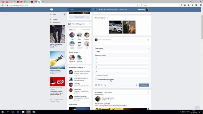Skip to next track in header player
Image resolution: width=203 pixels, height=114 pixels.
click(x=104, y=9)
